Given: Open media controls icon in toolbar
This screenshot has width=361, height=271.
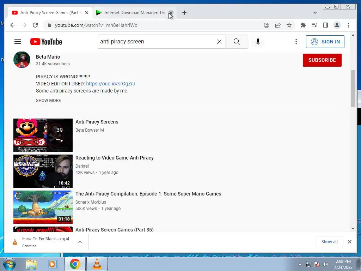Looking at the screenshot, I should click(x=314, y=25).
